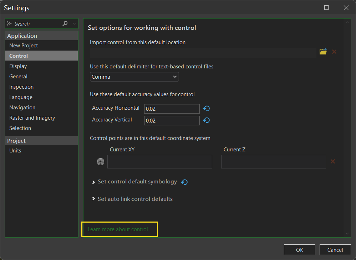Open the search options dropdown arrow
The width and height of the screenshot is (356, 260).
coord(74,24)
